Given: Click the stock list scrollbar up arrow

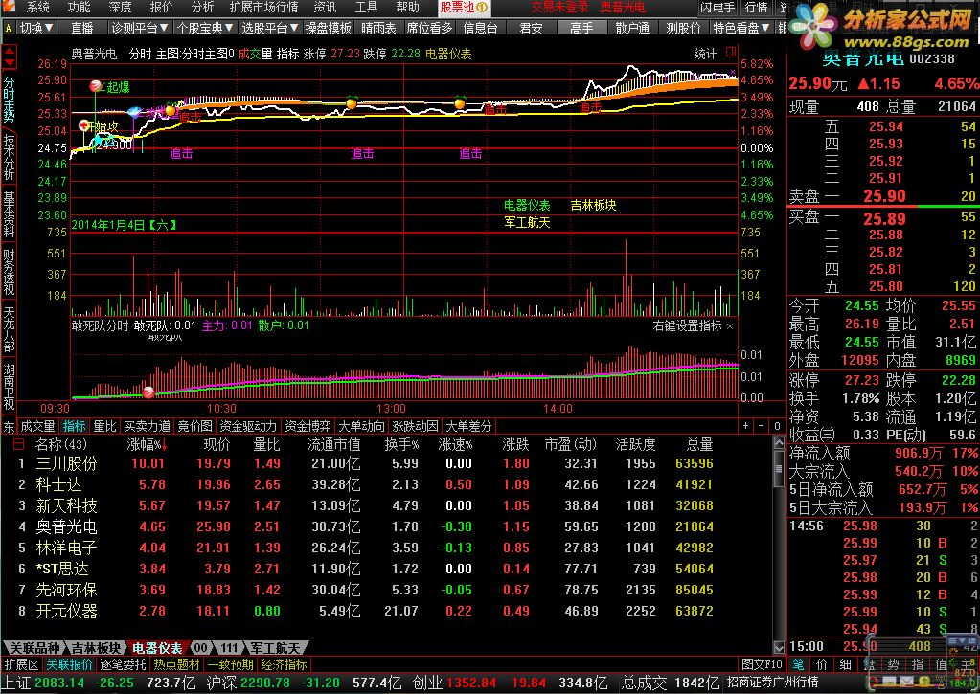Looking at the screenshot, I should [779, 443].
